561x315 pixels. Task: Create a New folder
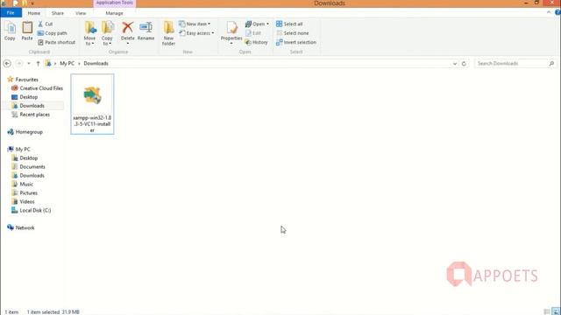(168, 33)
